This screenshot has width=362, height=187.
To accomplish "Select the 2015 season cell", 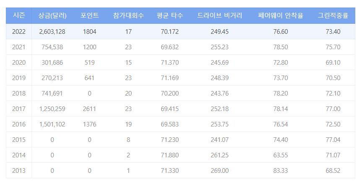I will point(19,140).
